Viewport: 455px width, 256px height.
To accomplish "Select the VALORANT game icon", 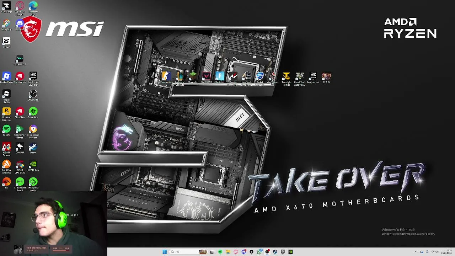I will point(207,78).
